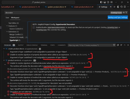Viewport: 130px width, 99px height.
Task: Click the TS icon of create-product.dto.ts problems group
Action: tap(6, 49)
